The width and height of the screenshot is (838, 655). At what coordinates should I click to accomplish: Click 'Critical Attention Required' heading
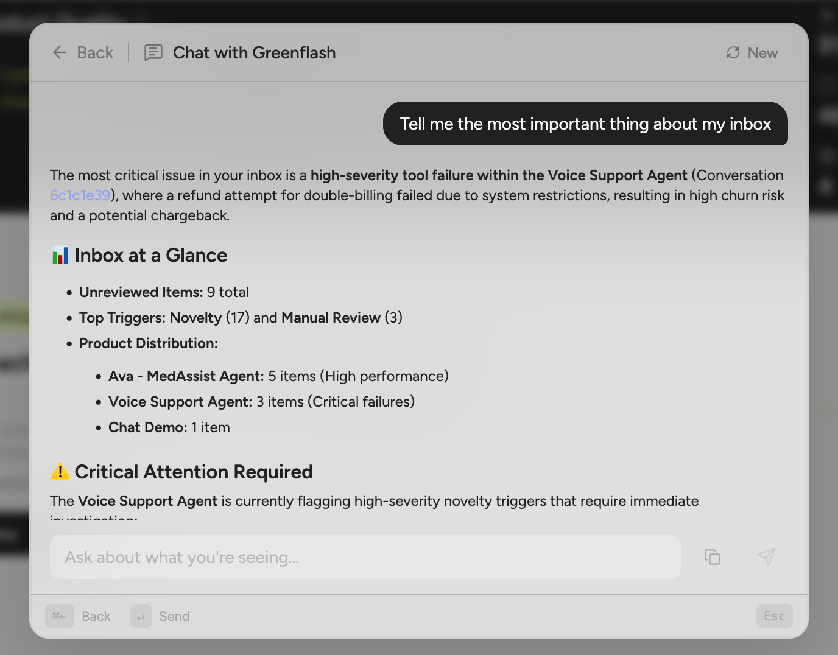coord(194,472)
